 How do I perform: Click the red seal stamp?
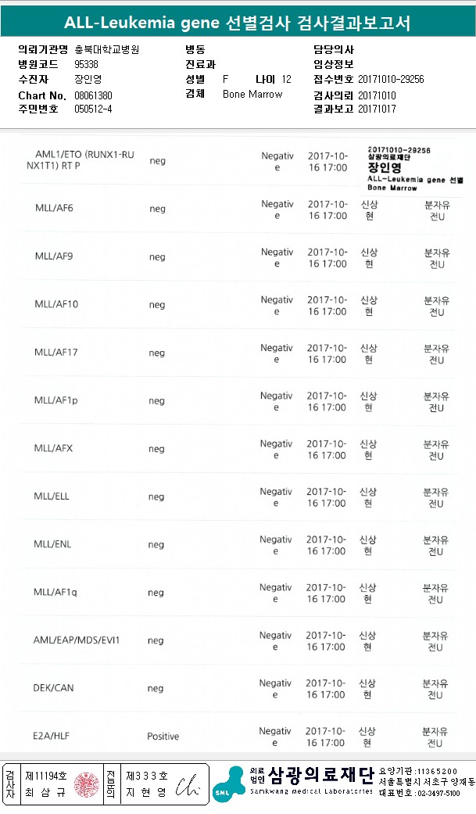(87, 784)
